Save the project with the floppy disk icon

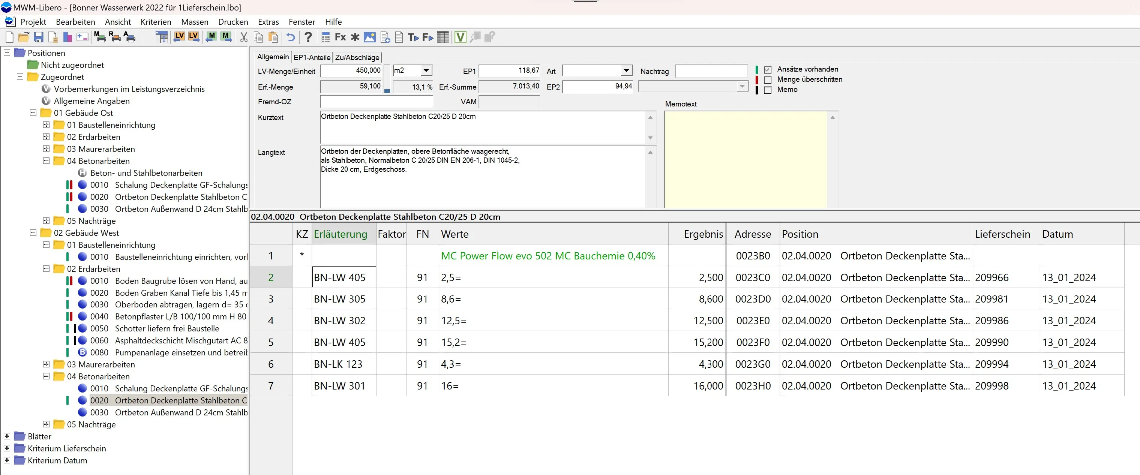point(39,37)
